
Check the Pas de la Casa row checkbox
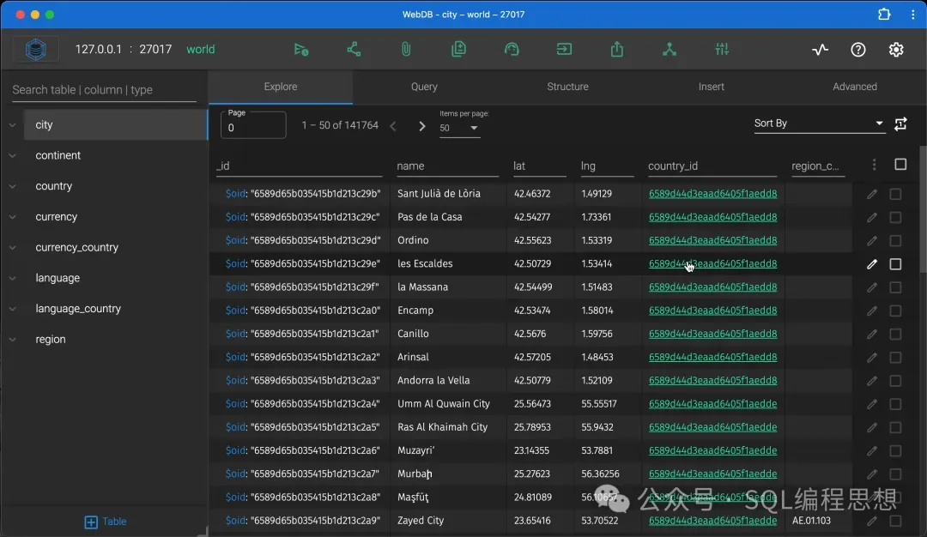coord(895,217)
